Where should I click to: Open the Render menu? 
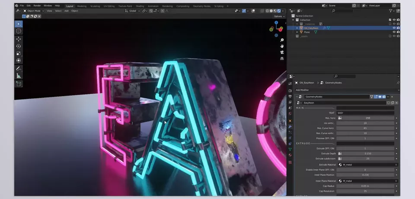37,6
